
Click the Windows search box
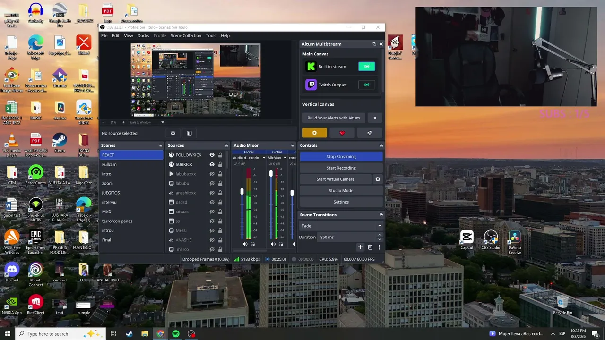tap(61, 334)
